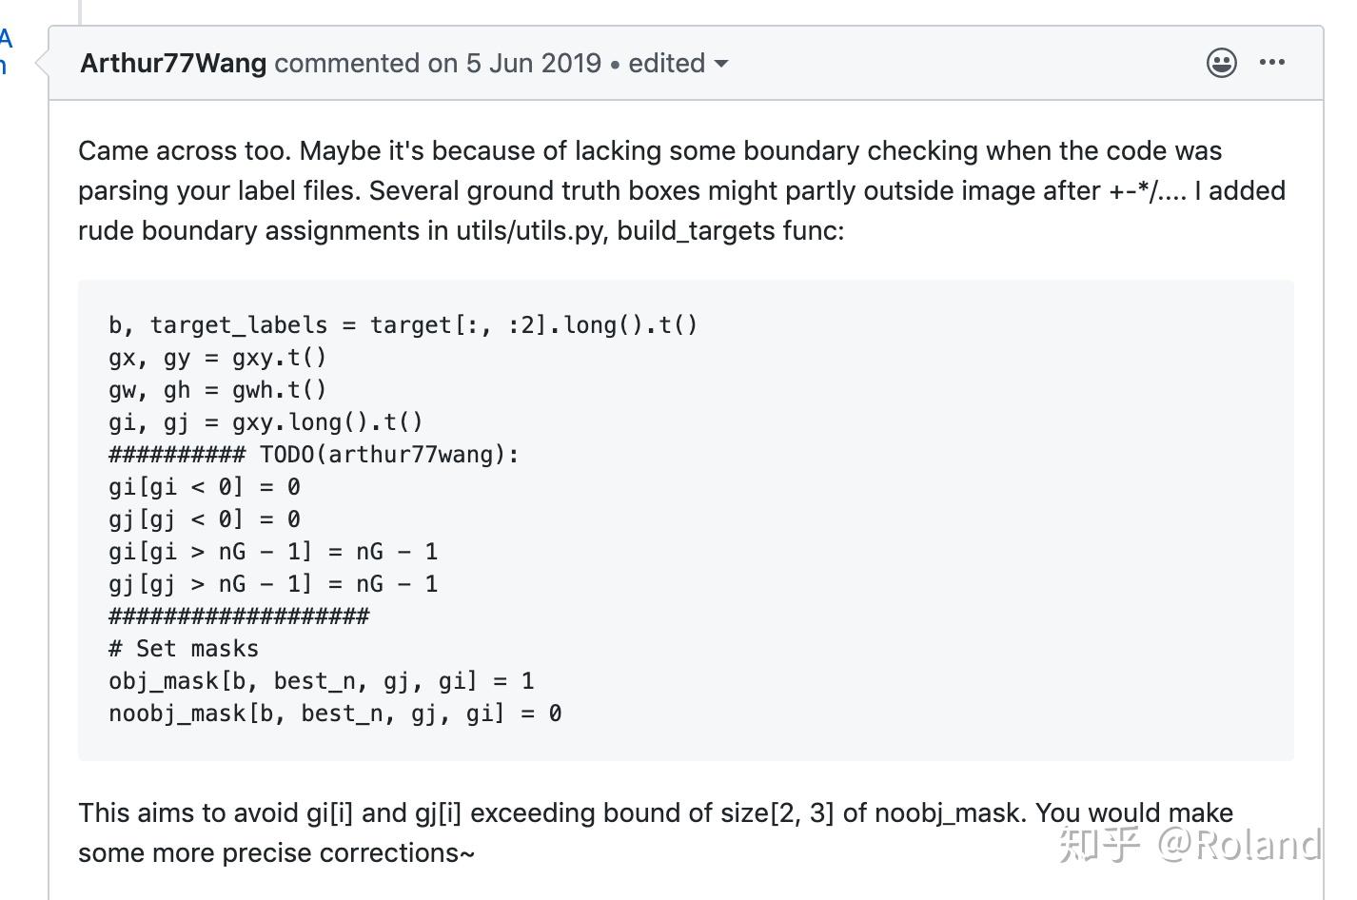Select the obj_mask assignment code line
The width and height of the screenshot is (1357, 900).
point(322,681)
